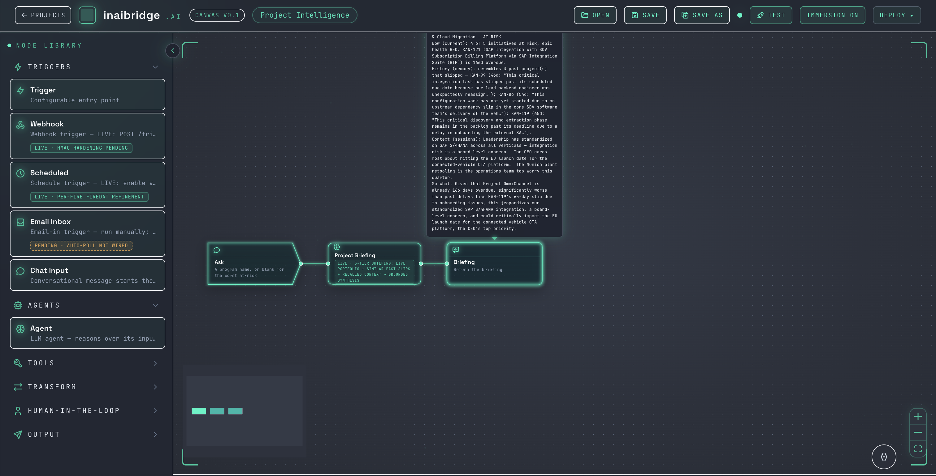936x476 pixels.
Task: Click the Trigger lightning bolt icon
Action: point(20,90)
